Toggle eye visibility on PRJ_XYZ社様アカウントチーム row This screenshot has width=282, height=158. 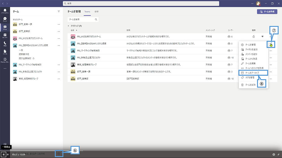[262, 36]
